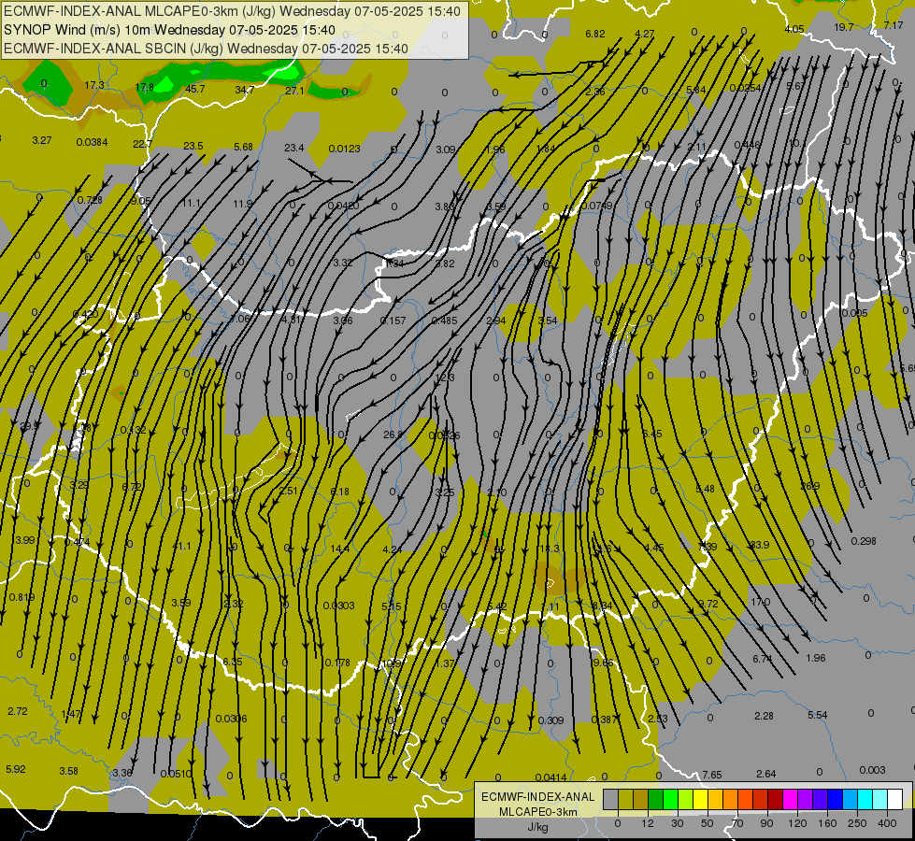This screenshot has height=841, width=915.
Task: Click the J/kg unit label in legend
Action: 538,827
